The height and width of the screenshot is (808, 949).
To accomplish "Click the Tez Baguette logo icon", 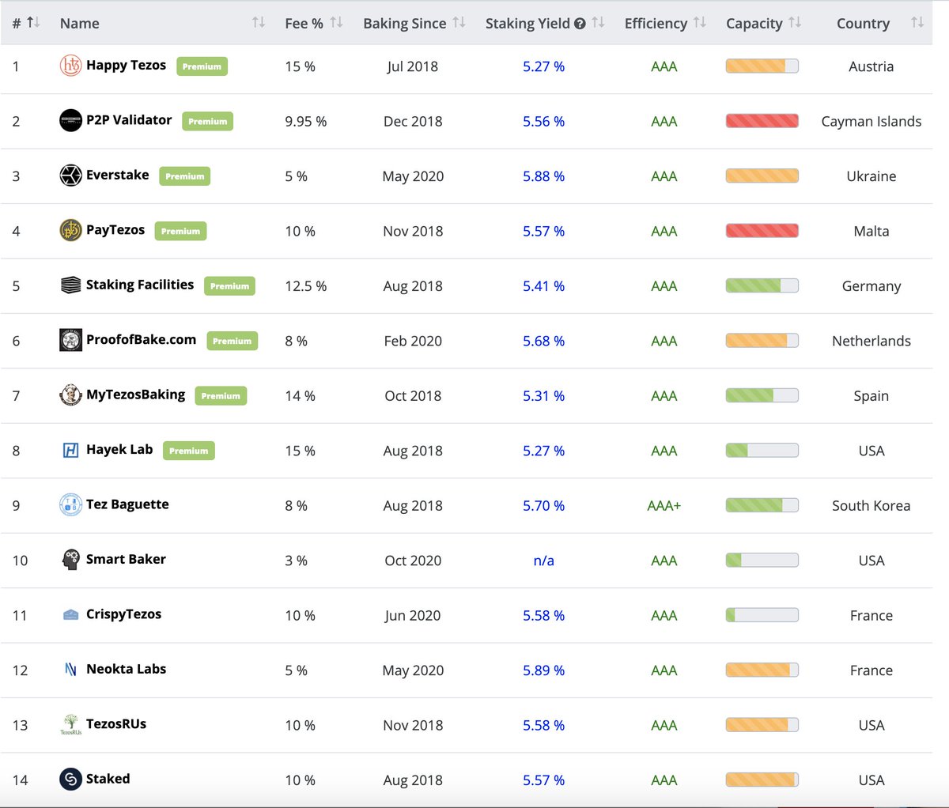I will [71, 504].
